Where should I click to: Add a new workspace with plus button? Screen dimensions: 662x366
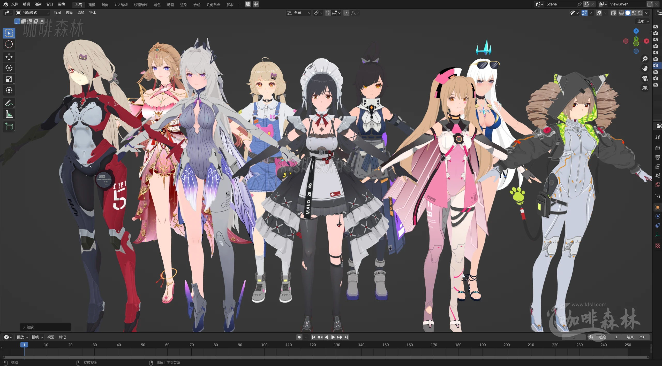coord(240,5)
